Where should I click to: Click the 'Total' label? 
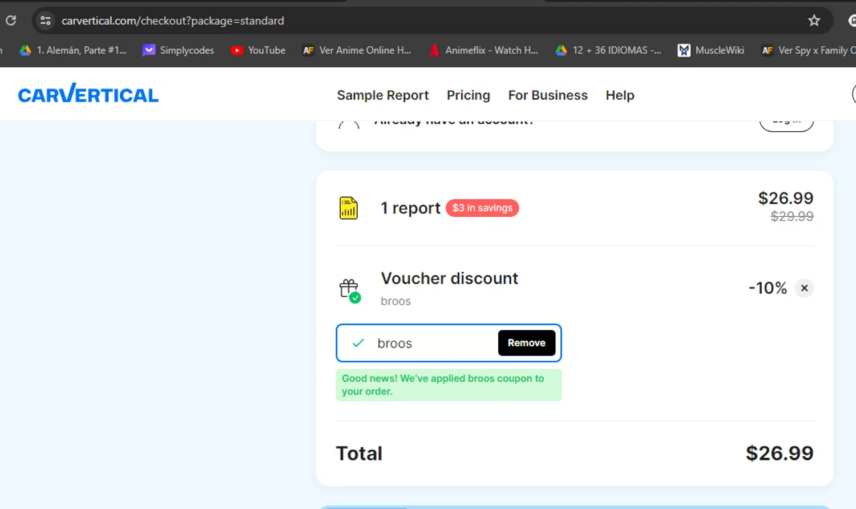[359, 454]
